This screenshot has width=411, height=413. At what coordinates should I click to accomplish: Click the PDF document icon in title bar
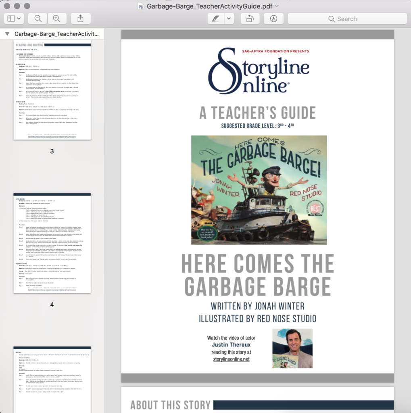pos(141,6)
